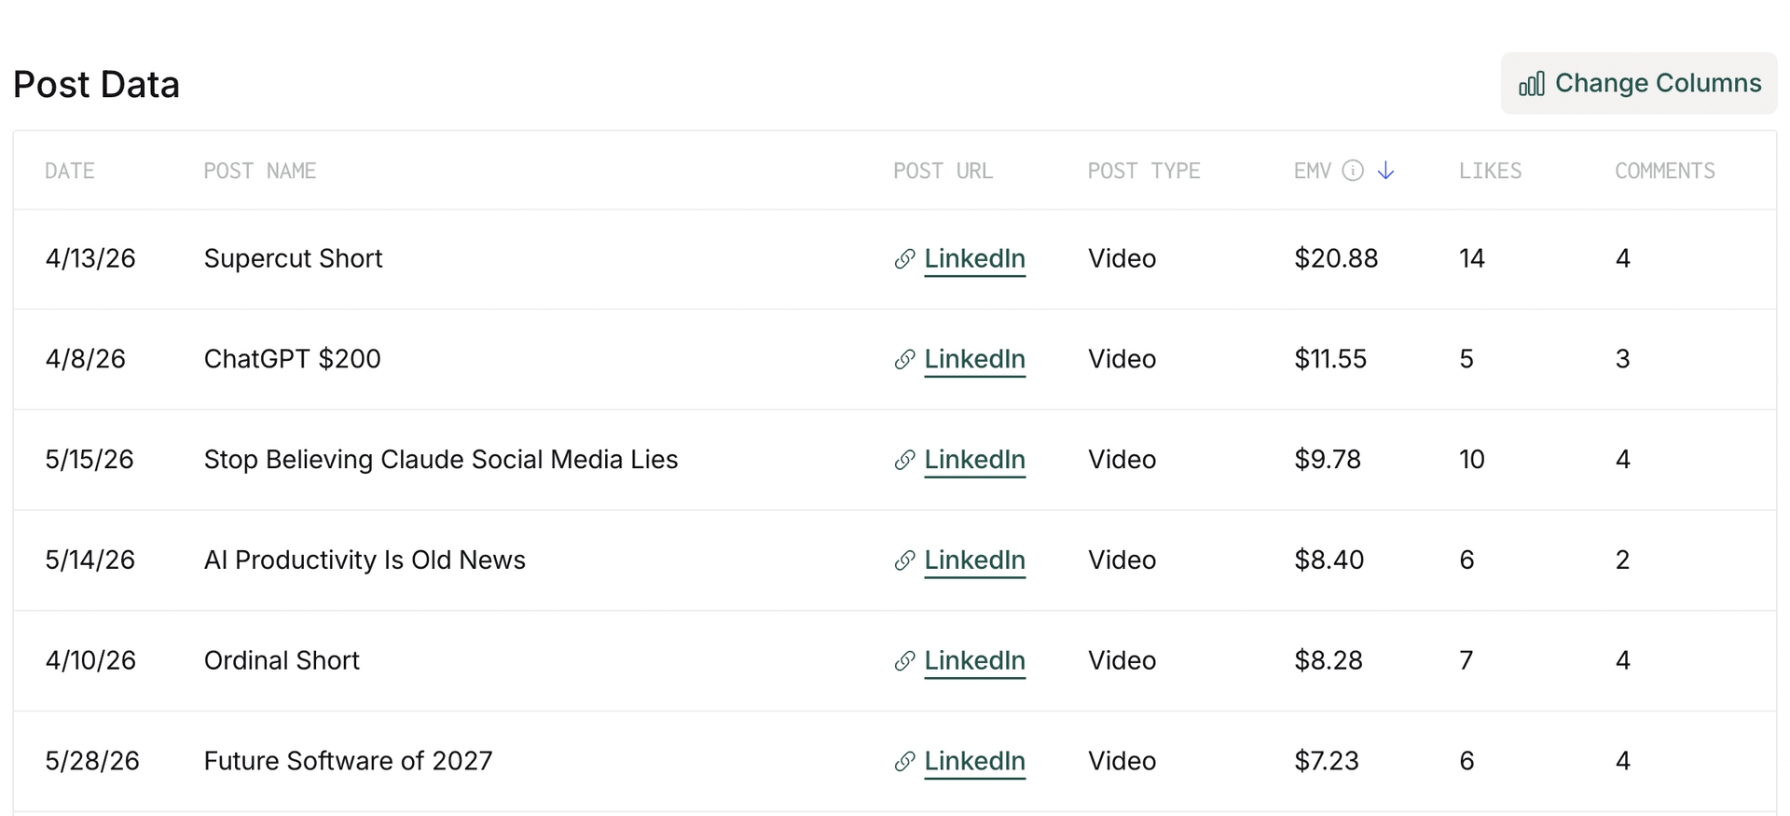Click the 4/10/26 date cell
The width and height of the screenshot is (1790, 816).
(x=90, y=660)
